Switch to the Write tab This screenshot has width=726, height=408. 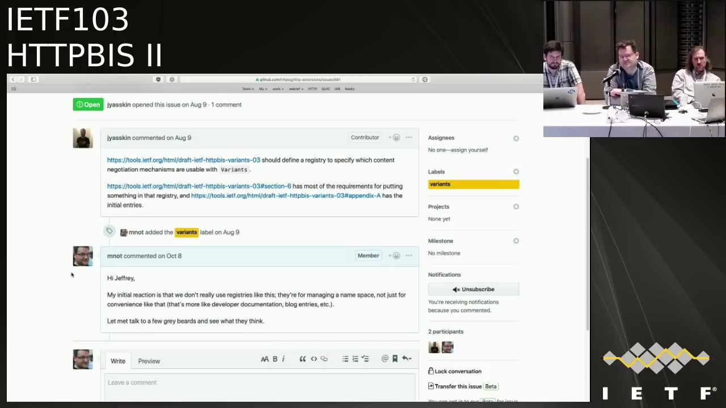click(x=118, y=361)
